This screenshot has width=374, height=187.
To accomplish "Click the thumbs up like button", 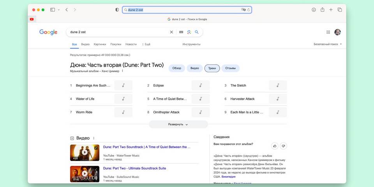I will coord(275,146).
